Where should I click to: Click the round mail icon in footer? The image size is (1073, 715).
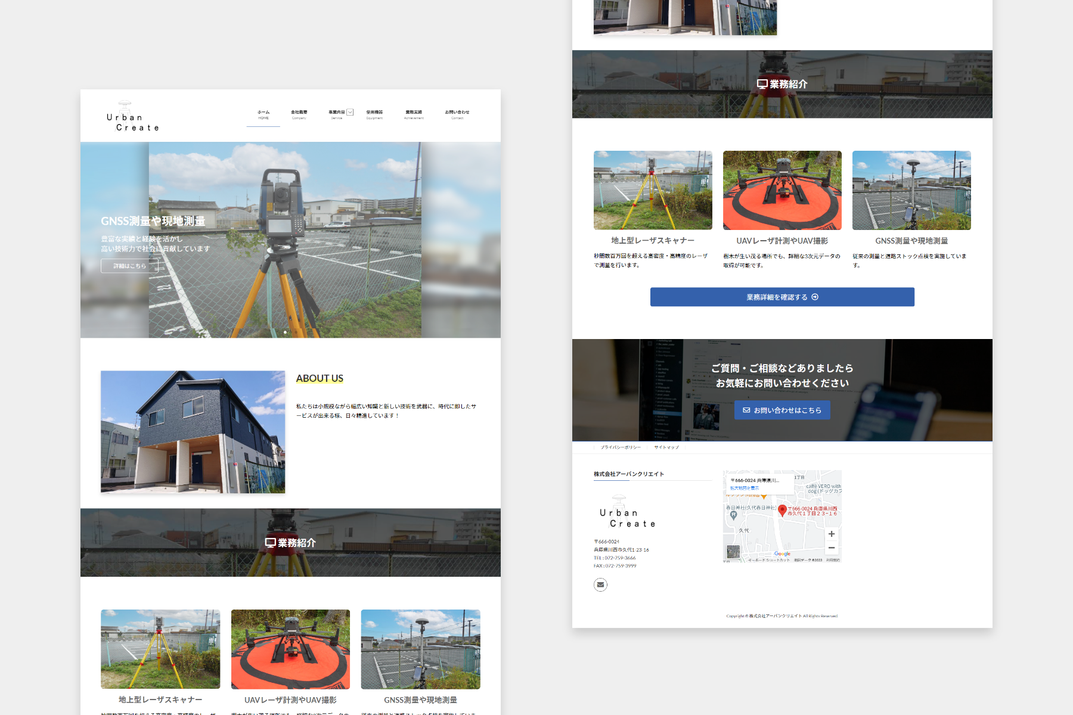point(600,585)
